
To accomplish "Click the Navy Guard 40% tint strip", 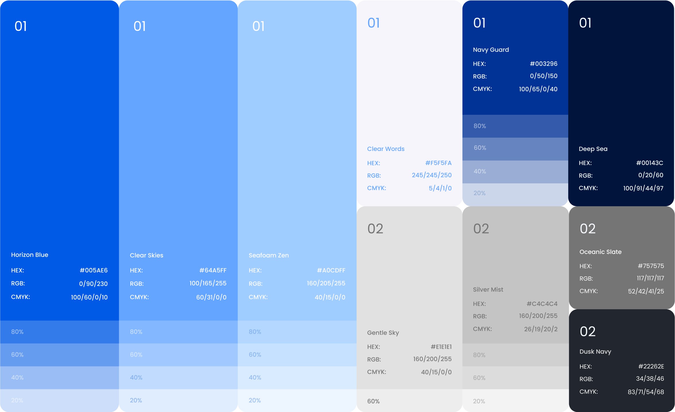I will pos(515,172).
